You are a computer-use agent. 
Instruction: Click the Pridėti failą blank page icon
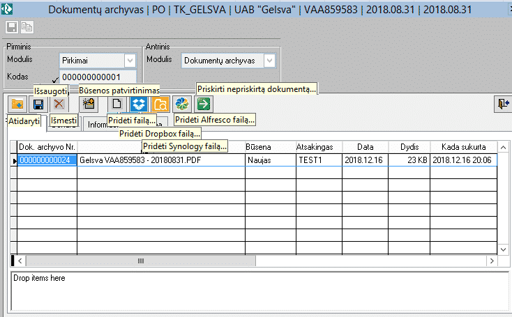point(117,104)
